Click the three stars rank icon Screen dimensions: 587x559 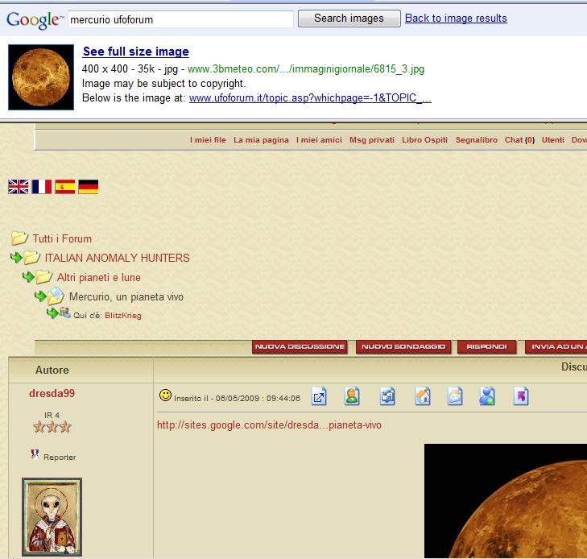pyautogui.click(x=52, y=427)
